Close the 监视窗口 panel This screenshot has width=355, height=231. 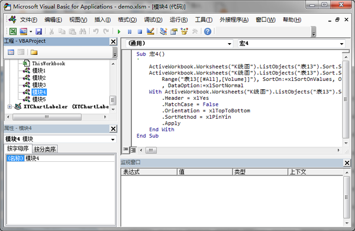(347, 162)
